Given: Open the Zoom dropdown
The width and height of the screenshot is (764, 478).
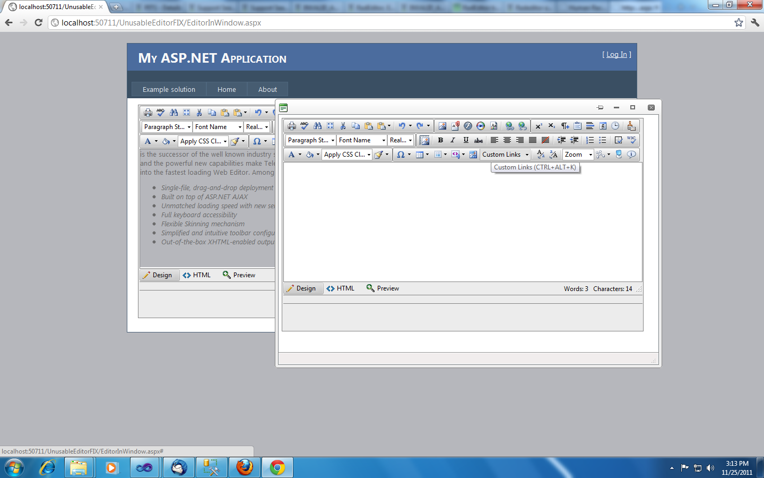Looking at the screenshot, I should coord(578,155).
